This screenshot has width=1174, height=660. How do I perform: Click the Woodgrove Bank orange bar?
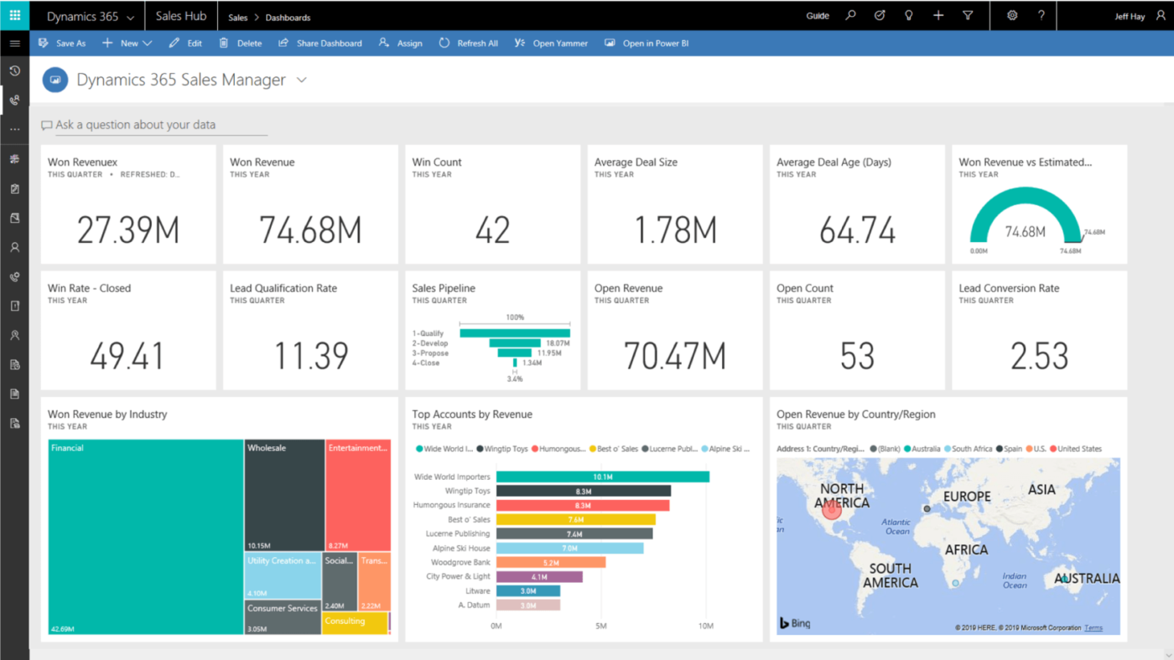(551, 563)
